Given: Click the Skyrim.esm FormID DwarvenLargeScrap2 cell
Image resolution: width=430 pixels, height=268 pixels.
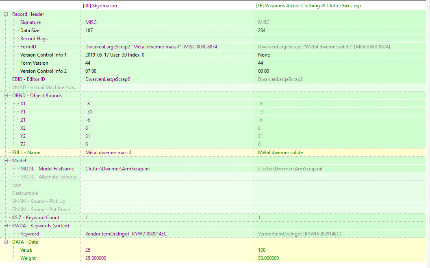Looking at the screenshot, I should 152,47.
